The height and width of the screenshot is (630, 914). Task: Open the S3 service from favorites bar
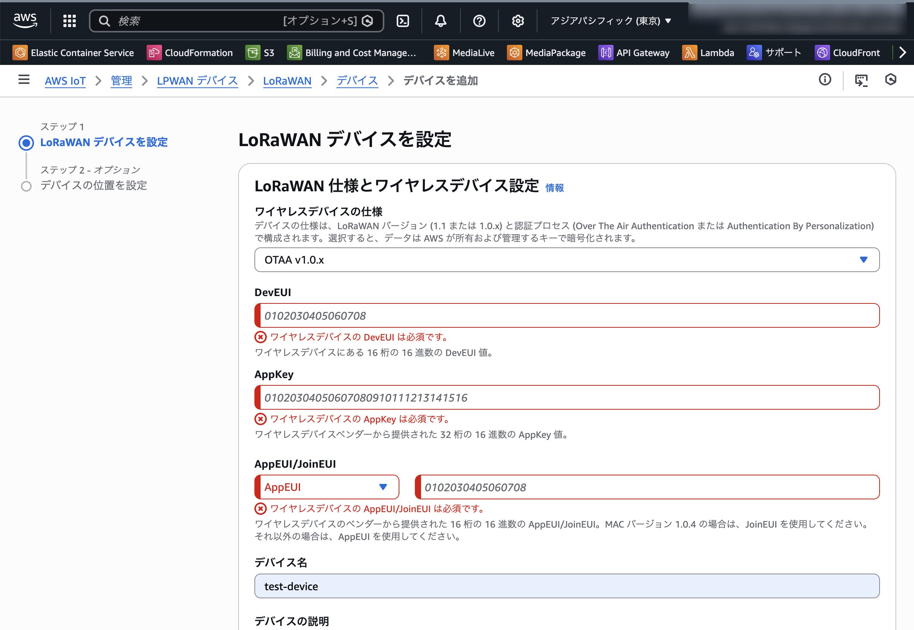[x=260, y=53]
